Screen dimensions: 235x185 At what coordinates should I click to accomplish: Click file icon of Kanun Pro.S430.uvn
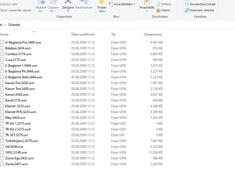[2, 83]
